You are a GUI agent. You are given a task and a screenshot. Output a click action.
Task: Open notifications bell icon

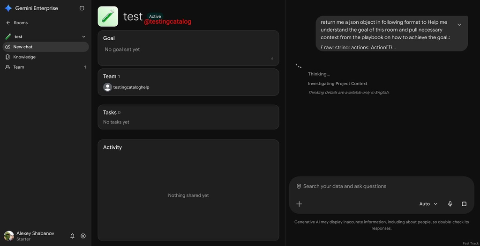pyautogui.click(x=72, y=236)
